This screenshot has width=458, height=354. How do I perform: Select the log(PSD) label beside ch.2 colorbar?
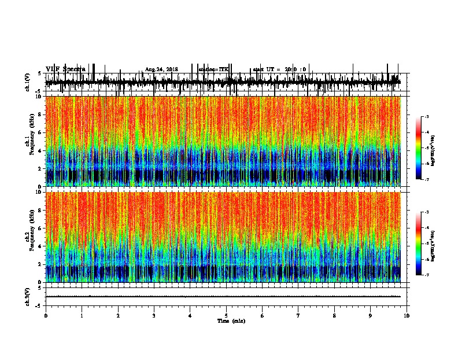433,246
